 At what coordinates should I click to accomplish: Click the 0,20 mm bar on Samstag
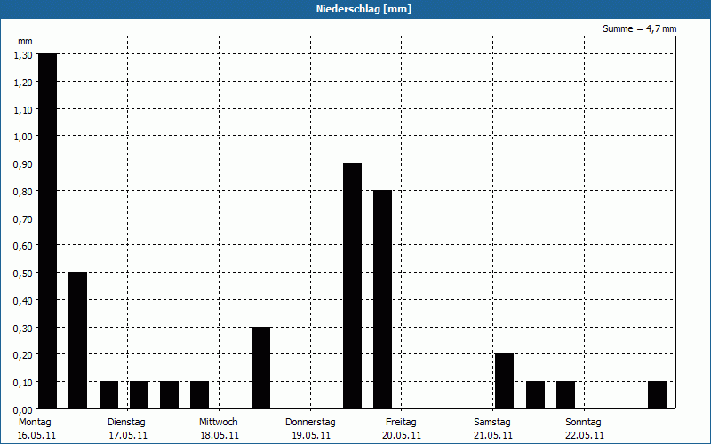tap(504, 382)
